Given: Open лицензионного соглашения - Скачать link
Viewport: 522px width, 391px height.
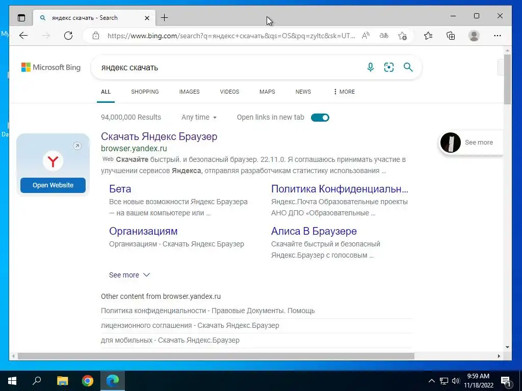Looking at the screenshot, I should [190, 325].
